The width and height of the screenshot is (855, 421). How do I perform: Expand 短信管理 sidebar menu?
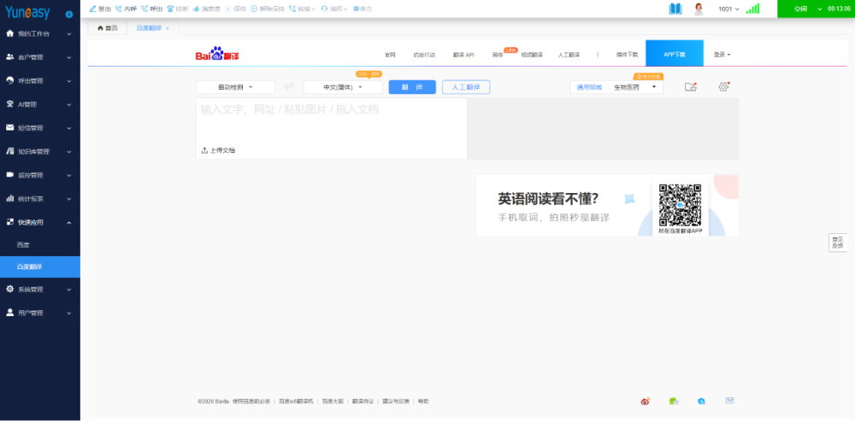click(40, 128)
